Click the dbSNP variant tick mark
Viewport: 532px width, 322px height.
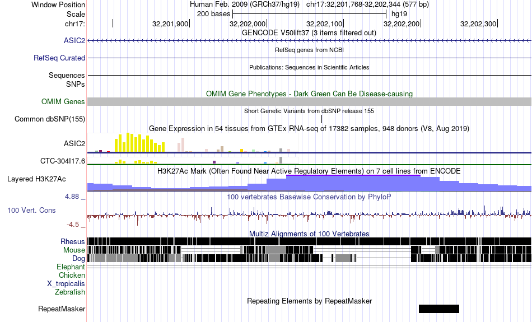tap(321, 119)
